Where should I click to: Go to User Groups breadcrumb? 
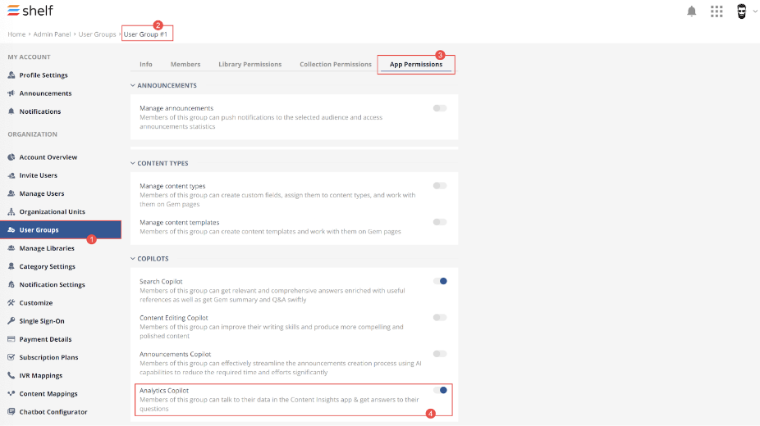point(97,34)
